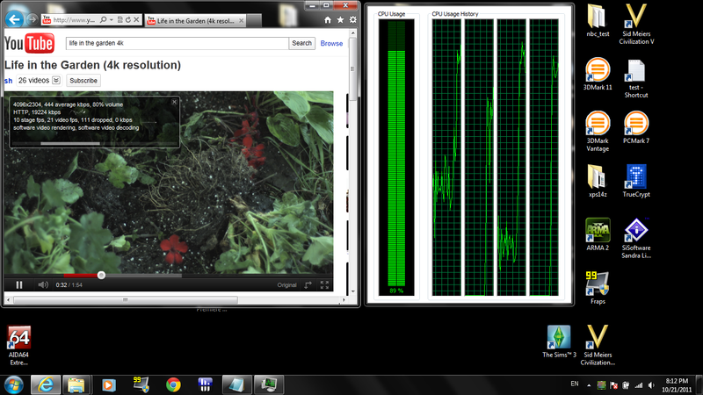Click the Fraps taskbar icon
The width and height of the screenshot is (703, 395).
[x=141, y=384]
